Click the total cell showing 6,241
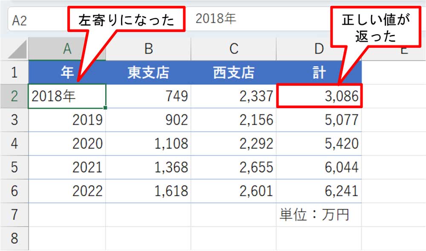426x251 pixels. coord(319,191)
